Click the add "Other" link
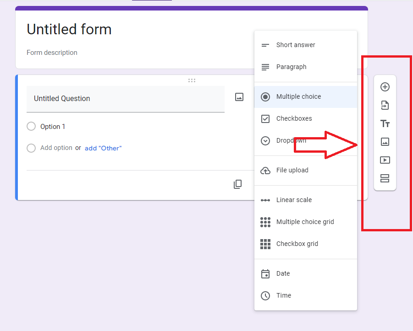413x331 pixels. [103, 148]
